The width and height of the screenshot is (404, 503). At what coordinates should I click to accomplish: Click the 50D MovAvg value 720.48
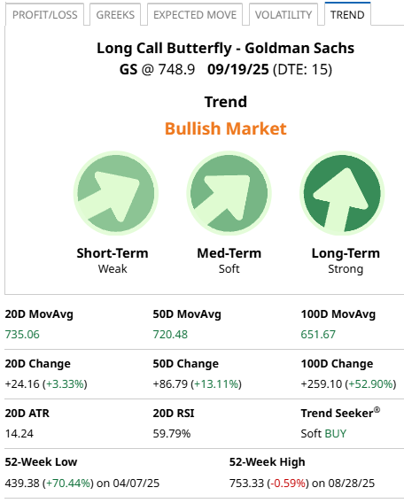click(x=170, y=334)
